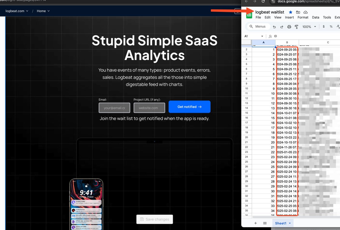The width and height of the screenshot is (340, 230).
Task: Open site info icon in address bar
Action: [273, 1]
